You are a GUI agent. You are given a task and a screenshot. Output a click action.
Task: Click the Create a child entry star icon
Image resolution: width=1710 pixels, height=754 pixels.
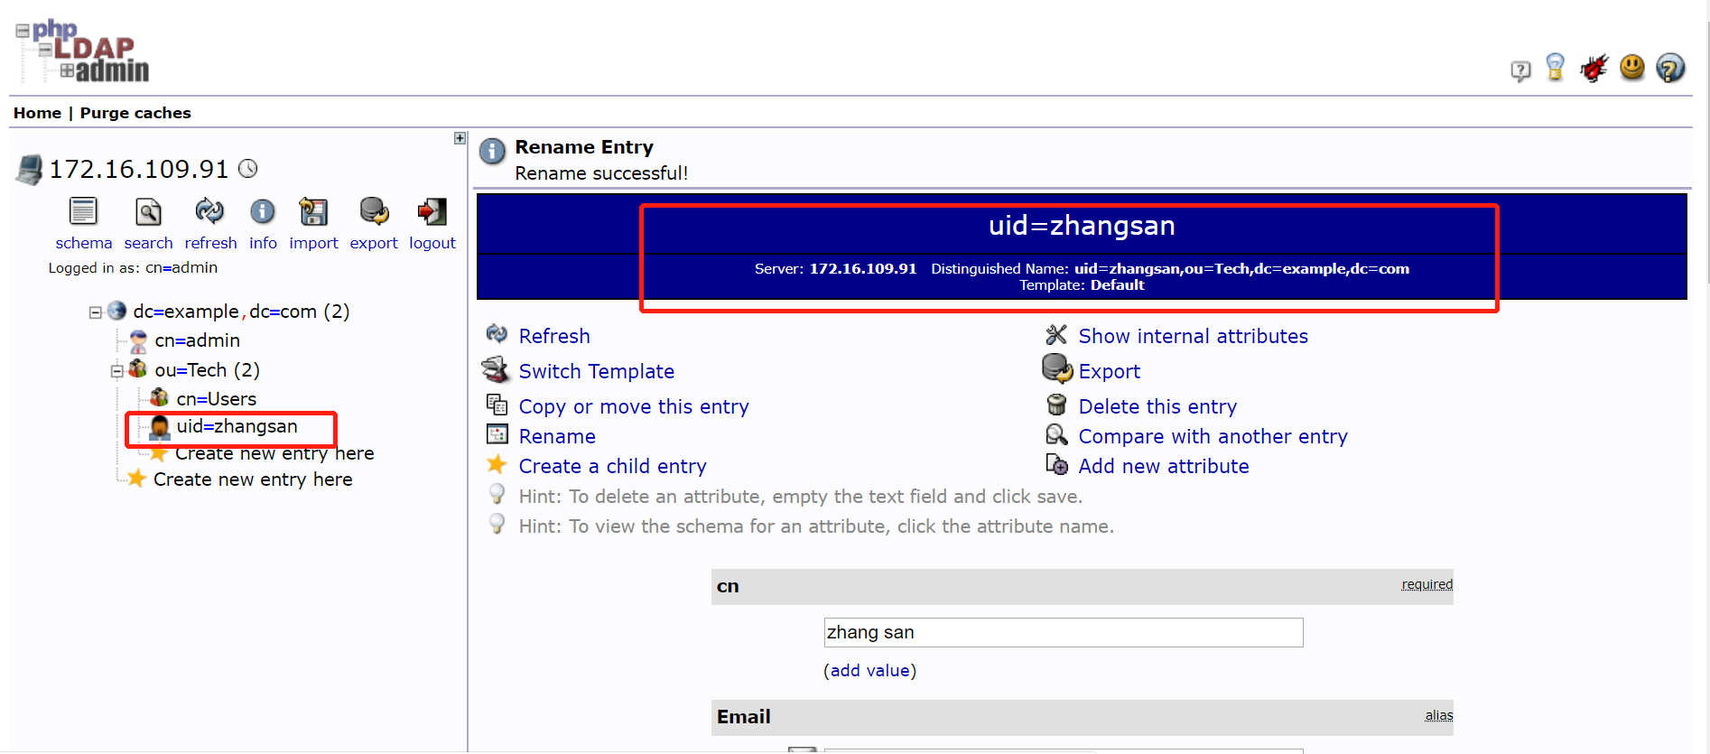coord(497,464)
